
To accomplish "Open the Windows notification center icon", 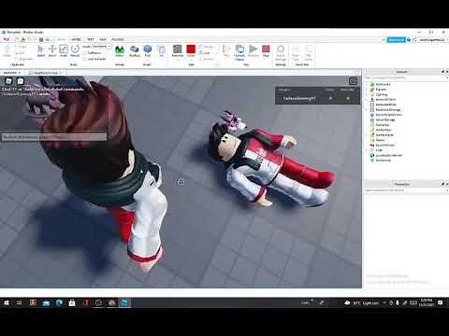I will coord(441,302).
